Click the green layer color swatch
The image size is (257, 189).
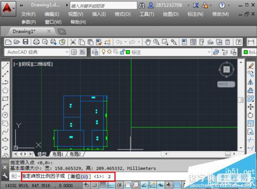pos(128,52)
